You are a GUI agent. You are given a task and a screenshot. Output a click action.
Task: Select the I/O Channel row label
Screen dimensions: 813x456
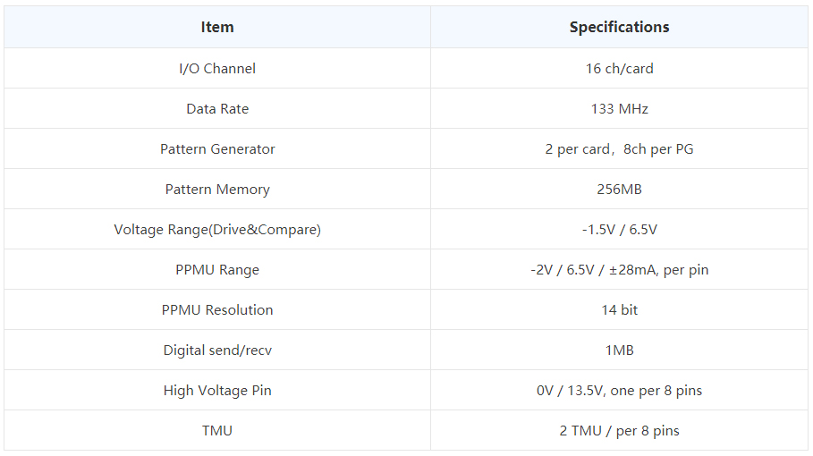point(217,68)
